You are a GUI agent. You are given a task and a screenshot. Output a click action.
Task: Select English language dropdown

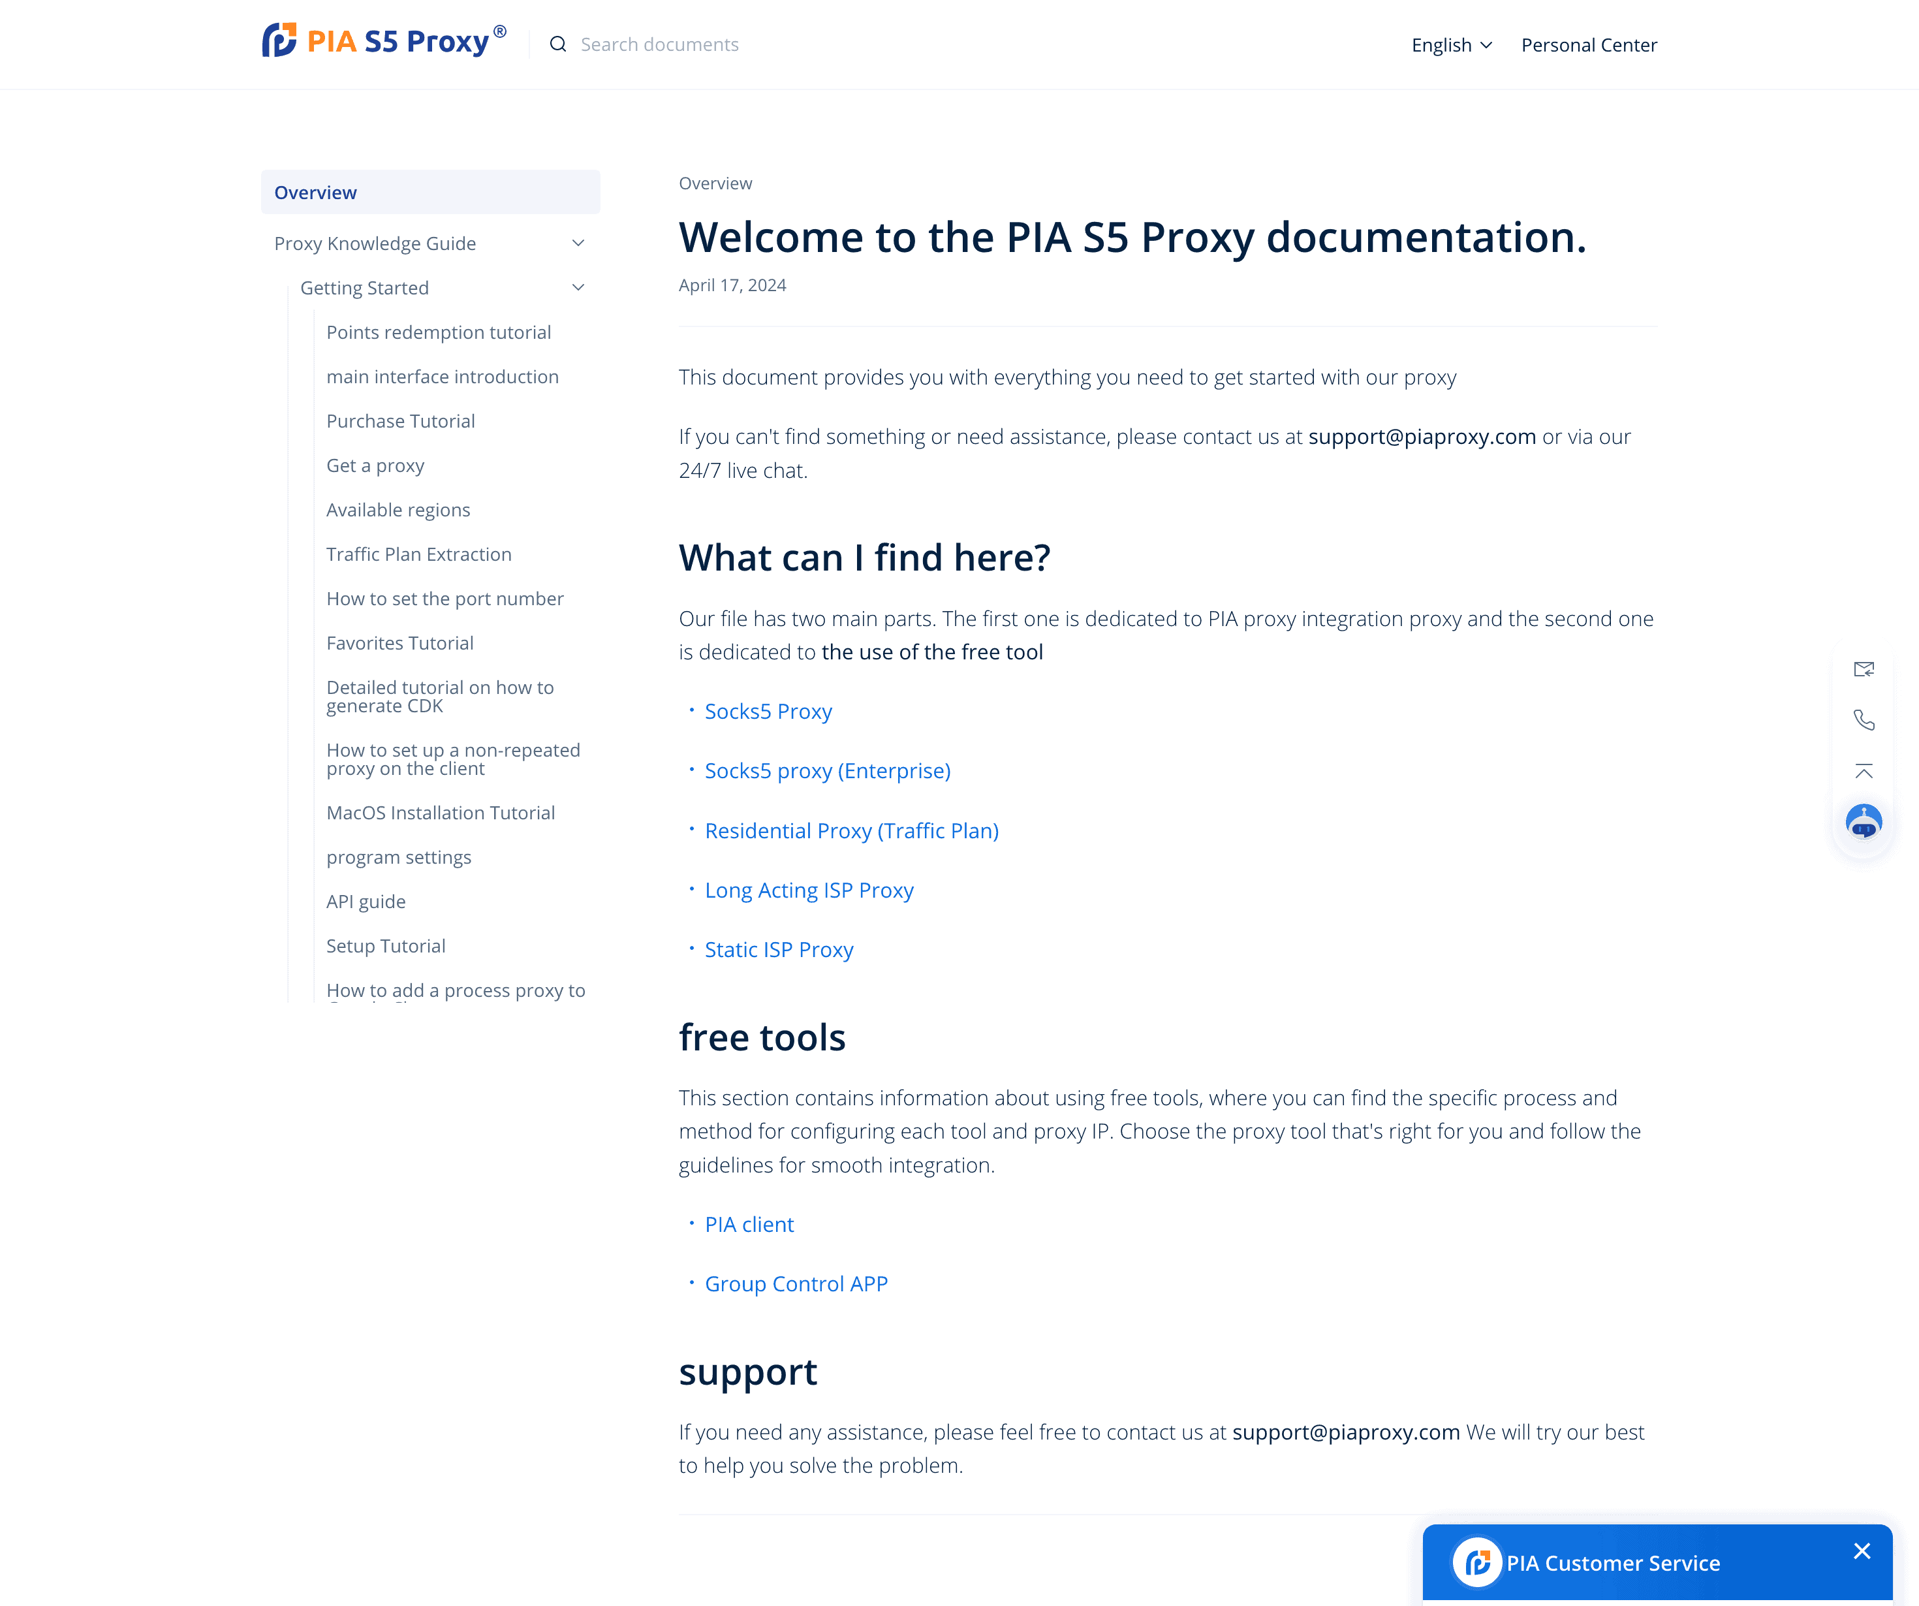[1449, 44]
